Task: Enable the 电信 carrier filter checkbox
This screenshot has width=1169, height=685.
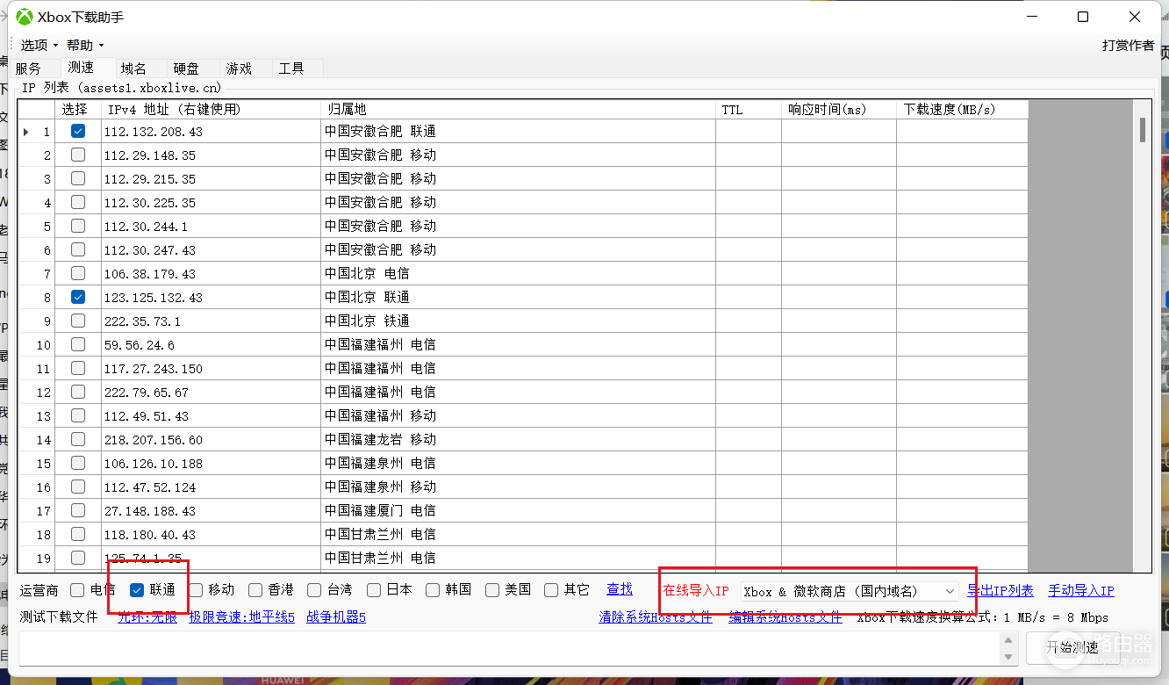Action: click(x=77, y=589)
